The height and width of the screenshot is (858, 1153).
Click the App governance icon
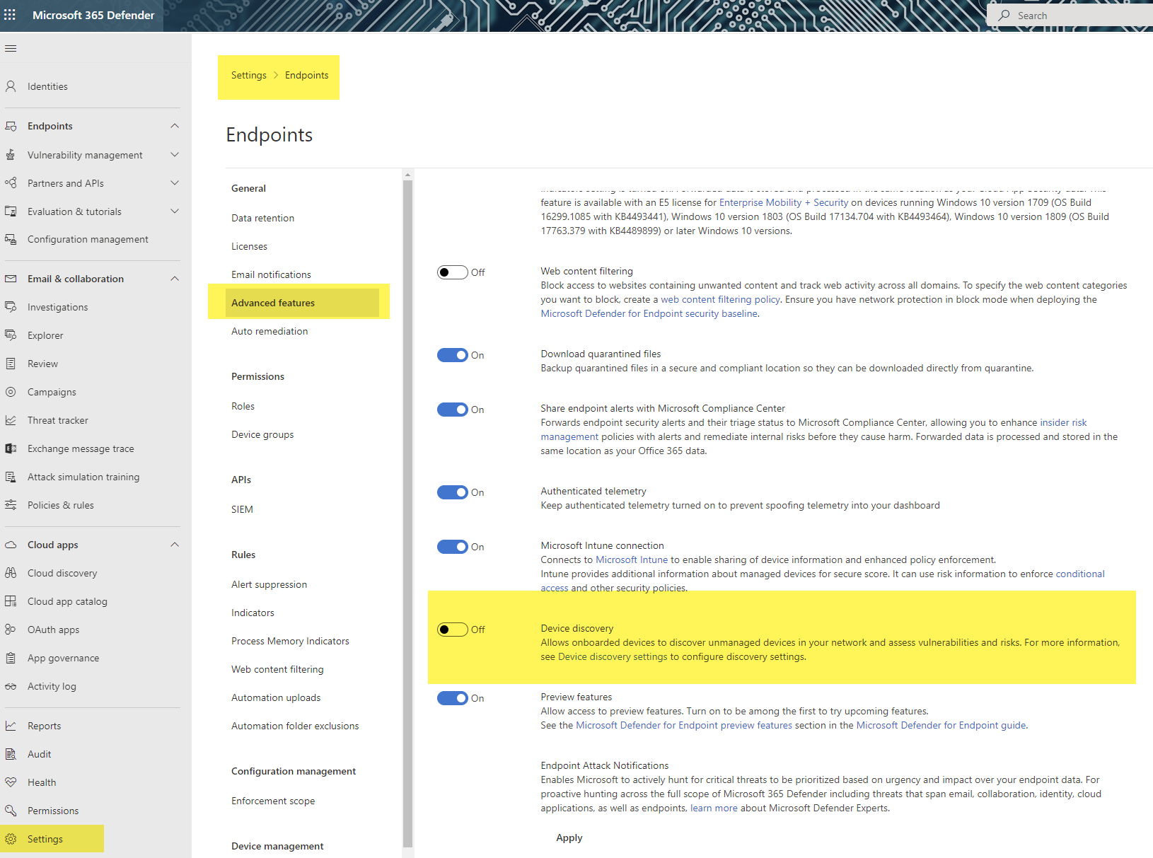(x=11, y=658)
